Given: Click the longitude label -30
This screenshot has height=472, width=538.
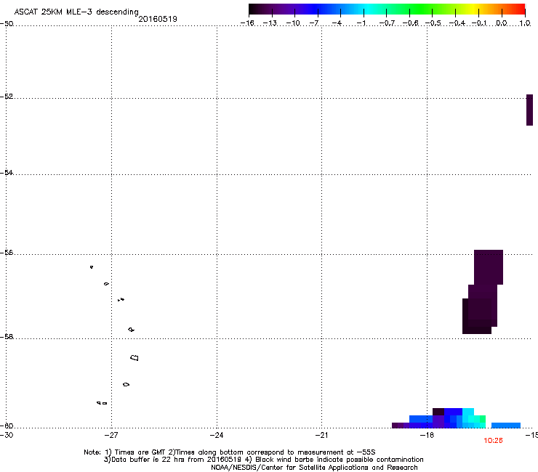Looking at the screenshot, I should point(7,435).
